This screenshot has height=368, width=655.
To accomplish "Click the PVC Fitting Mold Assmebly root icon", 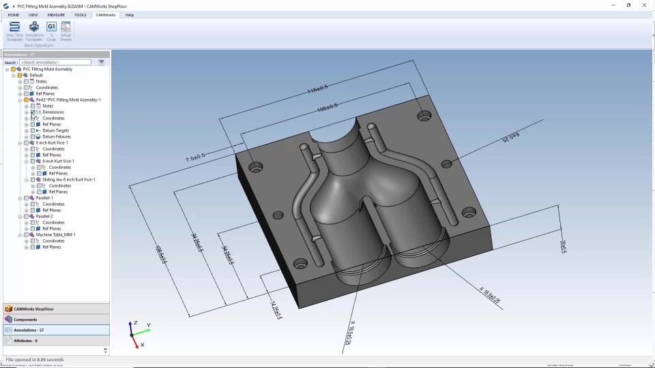I will click(x=19, y=70).
